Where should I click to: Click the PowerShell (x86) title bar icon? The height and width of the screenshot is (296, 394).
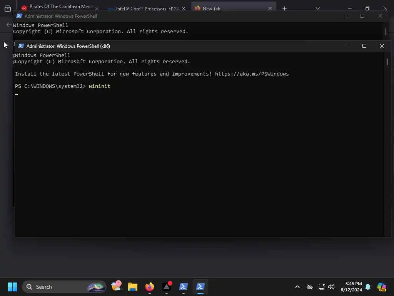pos(21,46)
